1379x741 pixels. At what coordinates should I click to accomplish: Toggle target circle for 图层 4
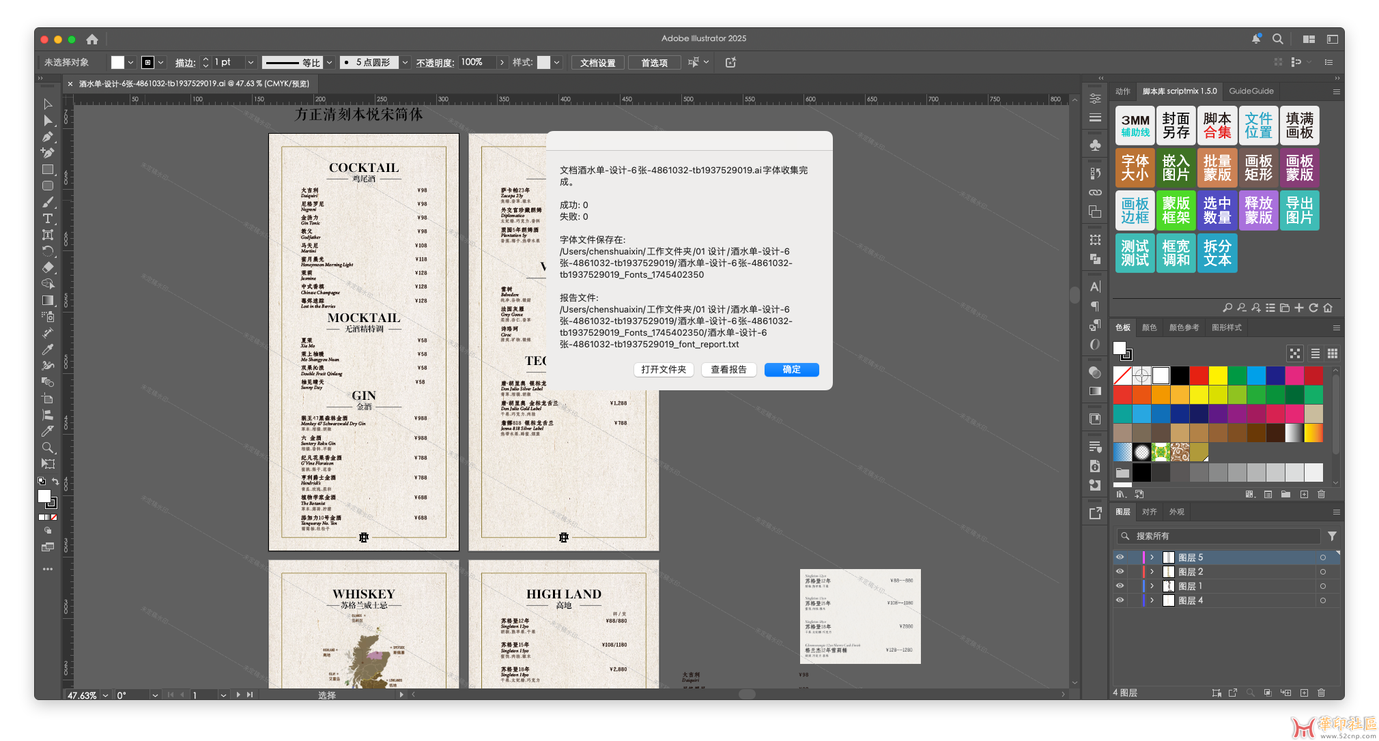[1323, 600]
